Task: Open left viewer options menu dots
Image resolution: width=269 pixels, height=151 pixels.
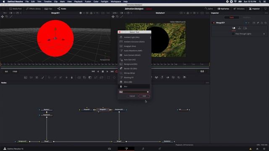Action: tap(108, 13)
